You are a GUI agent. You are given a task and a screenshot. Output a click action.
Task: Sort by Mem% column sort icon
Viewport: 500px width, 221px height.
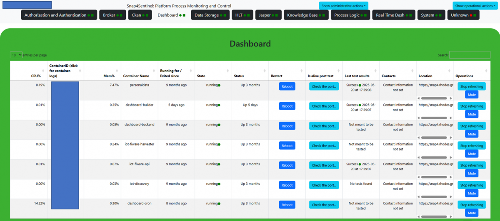pos(118,71)
